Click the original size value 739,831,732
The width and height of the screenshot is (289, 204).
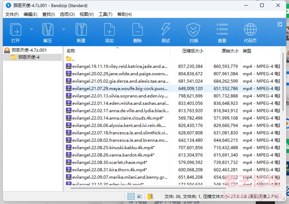(225, 162)
